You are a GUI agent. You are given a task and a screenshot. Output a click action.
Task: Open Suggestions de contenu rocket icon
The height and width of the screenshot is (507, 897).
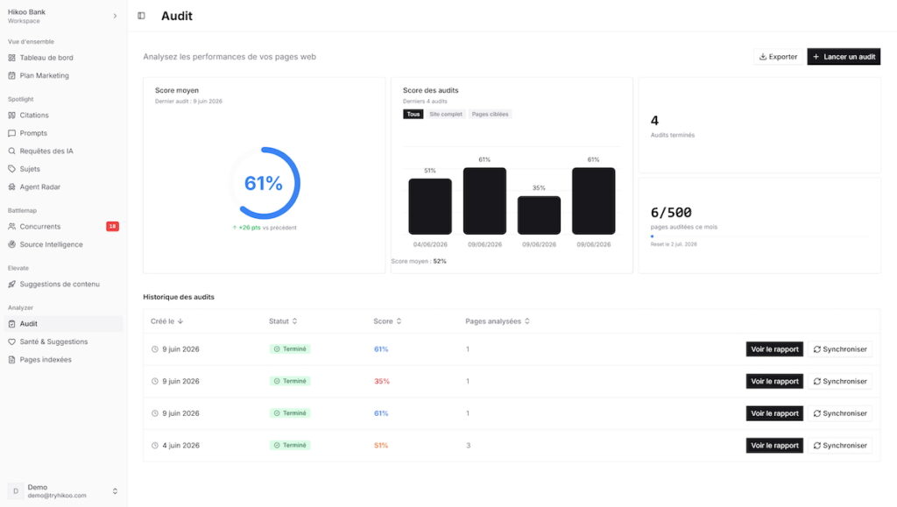pyautogui.click(x=12, y=284)
